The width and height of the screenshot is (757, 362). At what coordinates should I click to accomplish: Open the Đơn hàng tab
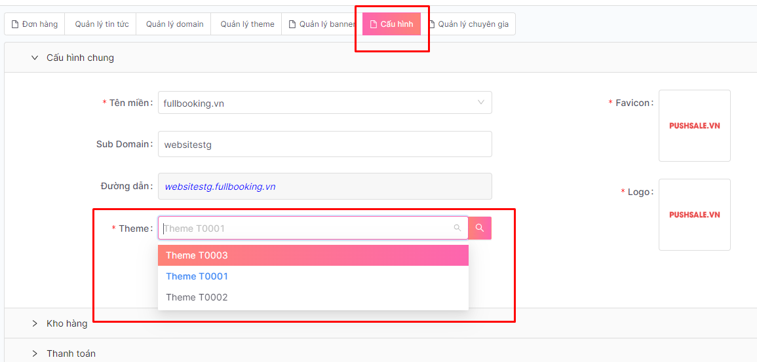click(x=35, y=24)
